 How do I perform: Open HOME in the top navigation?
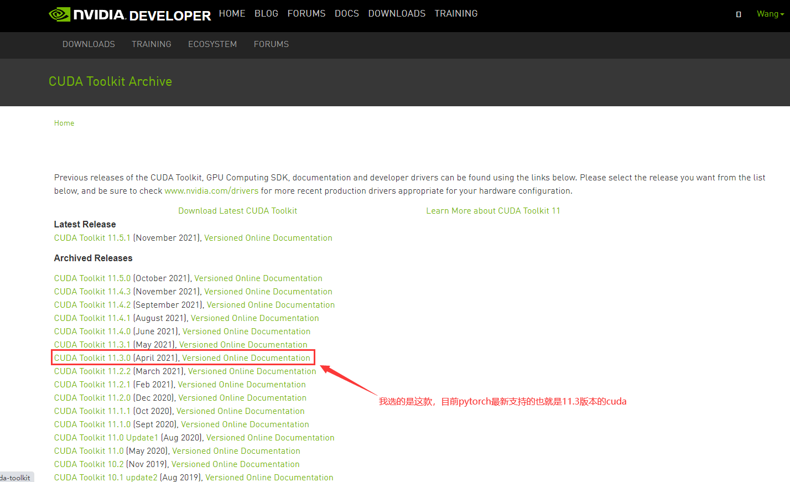coord(232,13)
